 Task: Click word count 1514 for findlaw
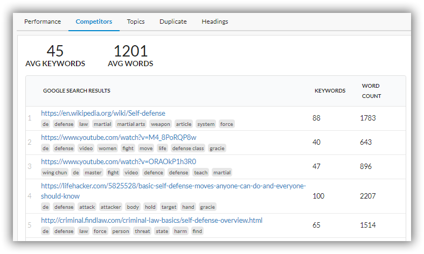[x=368, y=225]
